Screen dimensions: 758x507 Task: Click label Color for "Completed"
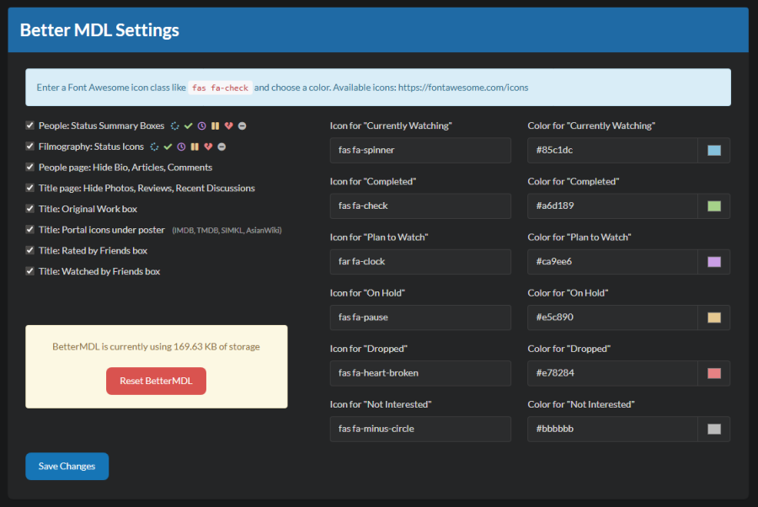coord(574,181)
